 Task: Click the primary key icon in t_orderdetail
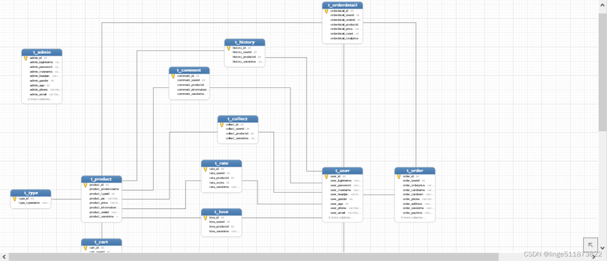tap(326, 11)
